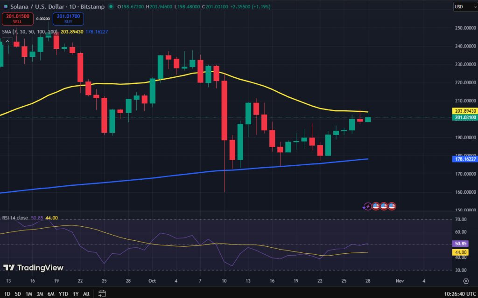Switch to the 6M time range

point(50,293)
